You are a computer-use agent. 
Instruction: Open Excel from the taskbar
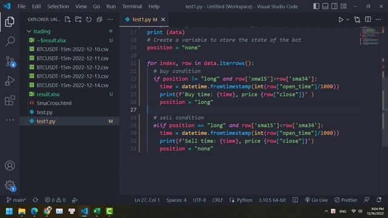(x=97, y=211)
